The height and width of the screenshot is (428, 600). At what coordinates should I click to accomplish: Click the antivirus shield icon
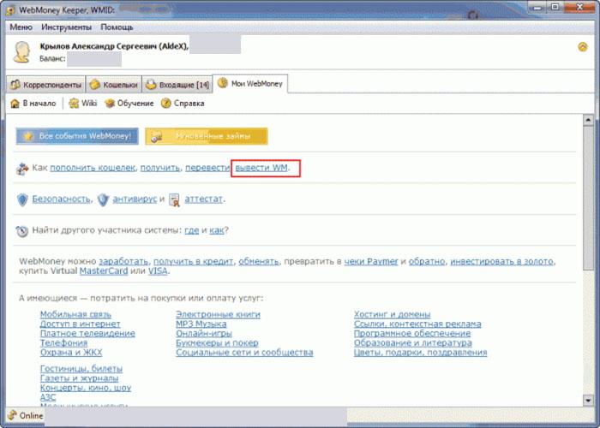pos(103,199)
